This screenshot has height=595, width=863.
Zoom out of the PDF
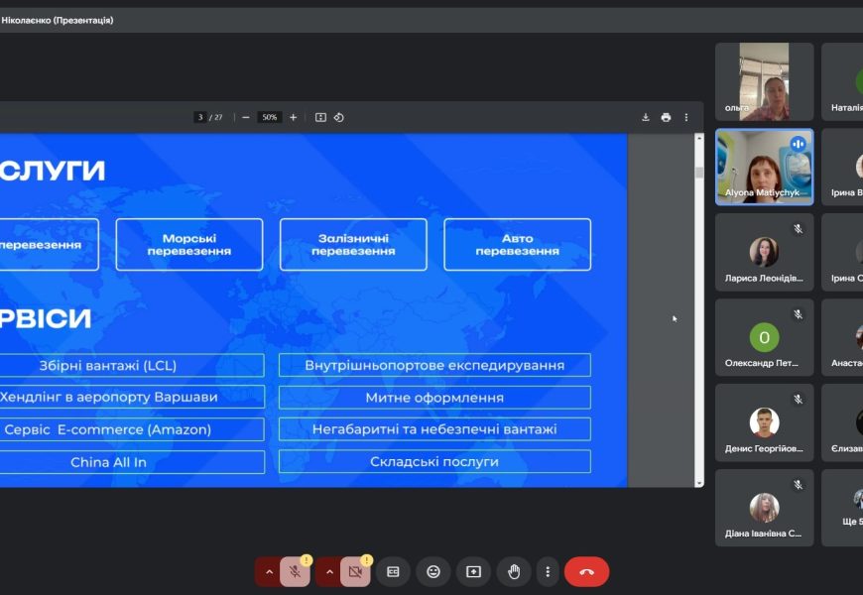click(246, 117)
